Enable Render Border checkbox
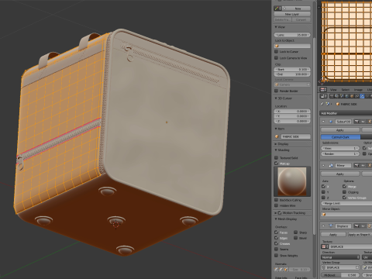 (276, 91)
